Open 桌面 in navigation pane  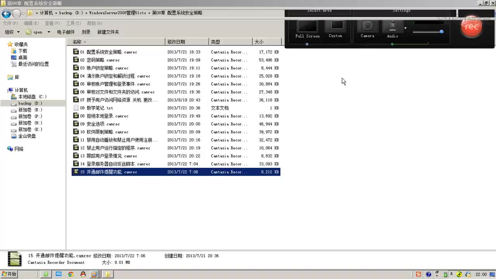tap(19, 57)
